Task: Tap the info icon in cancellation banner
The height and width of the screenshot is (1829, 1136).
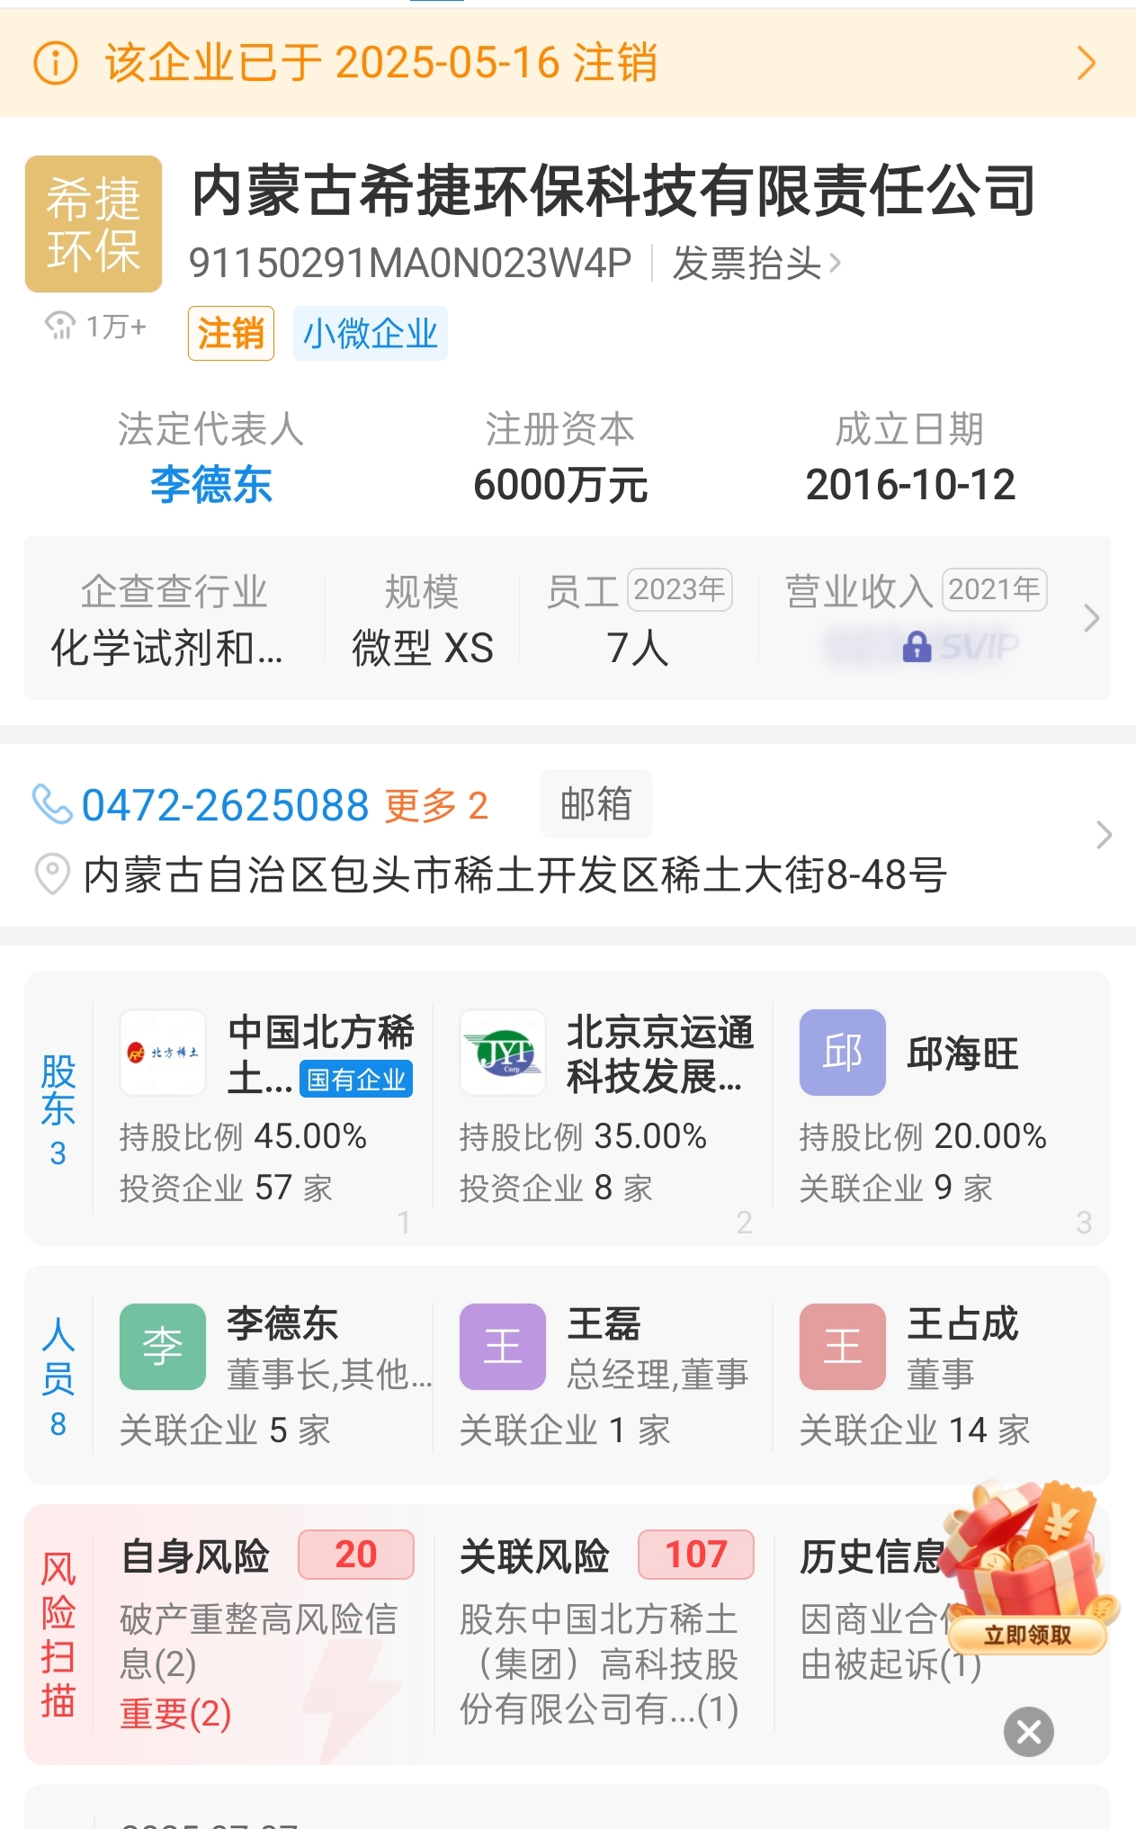Action: point(56,63)
